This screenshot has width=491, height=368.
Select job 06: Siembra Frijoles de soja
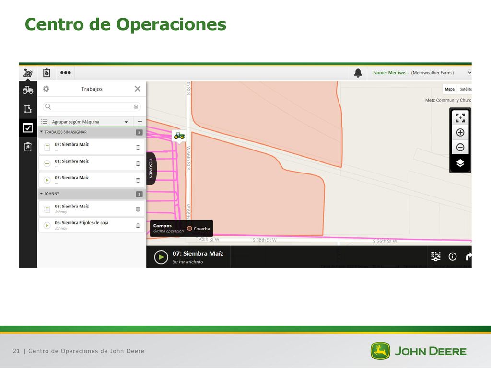(x=92, y=225)
